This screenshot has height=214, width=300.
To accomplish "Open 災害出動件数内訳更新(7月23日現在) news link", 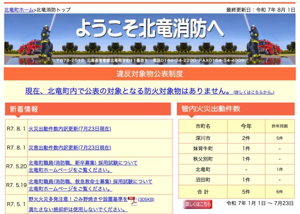I will (70, 148).
